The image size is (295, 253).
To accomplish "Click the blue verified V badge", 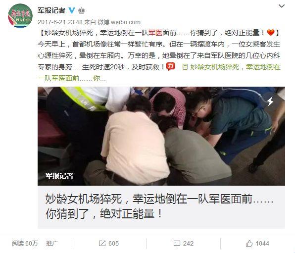I will pyautogui.click(x=71, y=10).
